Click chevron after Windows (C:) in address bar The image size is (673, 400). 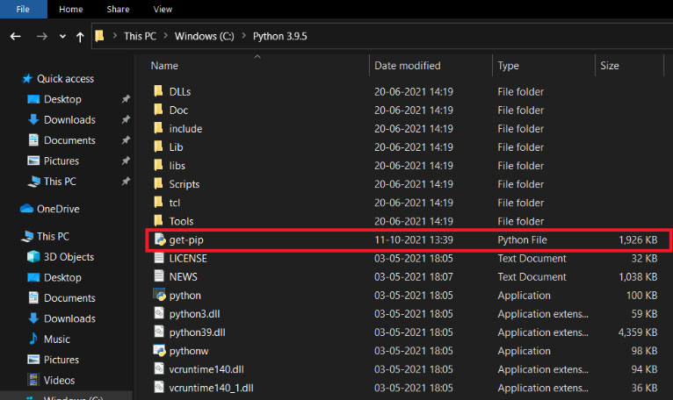pos(243,36)
